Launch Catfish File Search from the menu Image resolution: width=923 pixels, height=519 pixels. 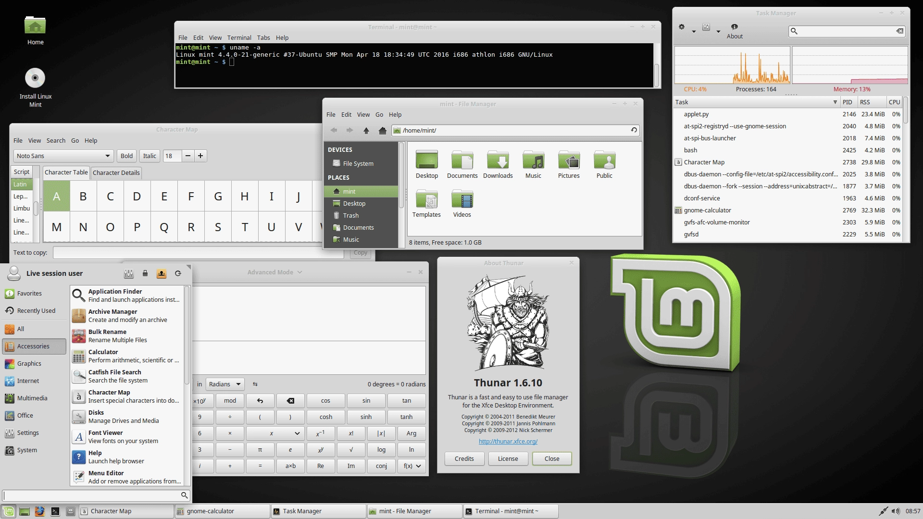click(x=127, y=376)
